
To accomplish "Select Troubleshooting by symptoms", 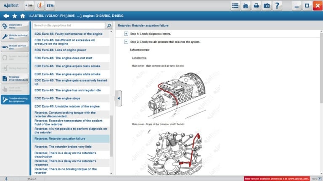I will coord(15,100).
